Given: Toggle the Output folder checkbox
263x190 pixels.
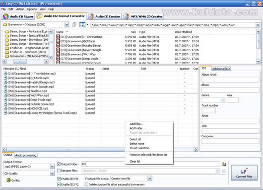Looking at the screenshot, I should 59,164.
